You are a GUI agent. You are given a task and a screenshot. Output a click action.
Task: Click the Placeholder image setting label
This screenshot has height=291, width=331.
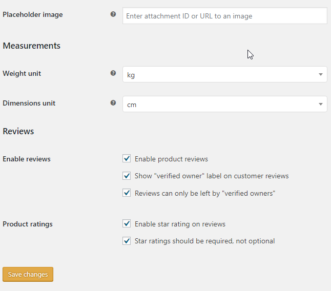pyautogui.click(x=33, y=14)
